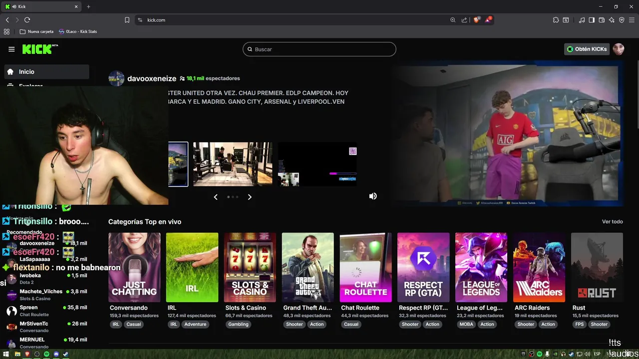This screenshot has width=639, height=359.
Task: Open the featured stream video preview
Action: click(507, 134)
